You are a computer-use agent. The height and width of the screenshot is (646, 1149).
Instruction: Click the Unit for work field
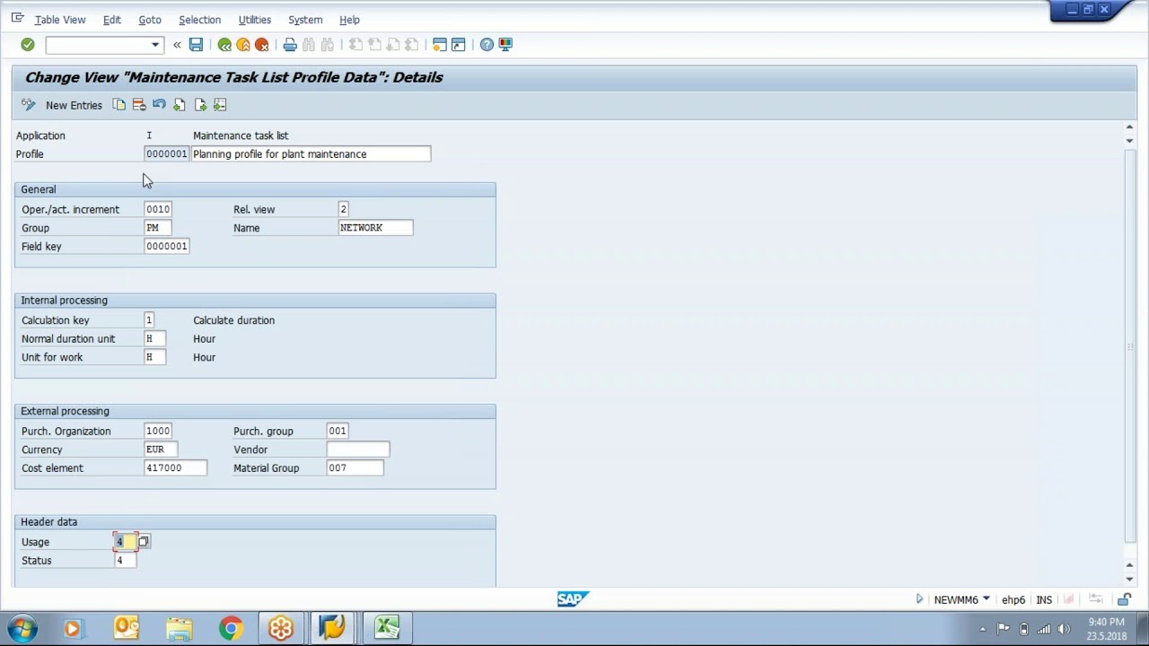154,357
